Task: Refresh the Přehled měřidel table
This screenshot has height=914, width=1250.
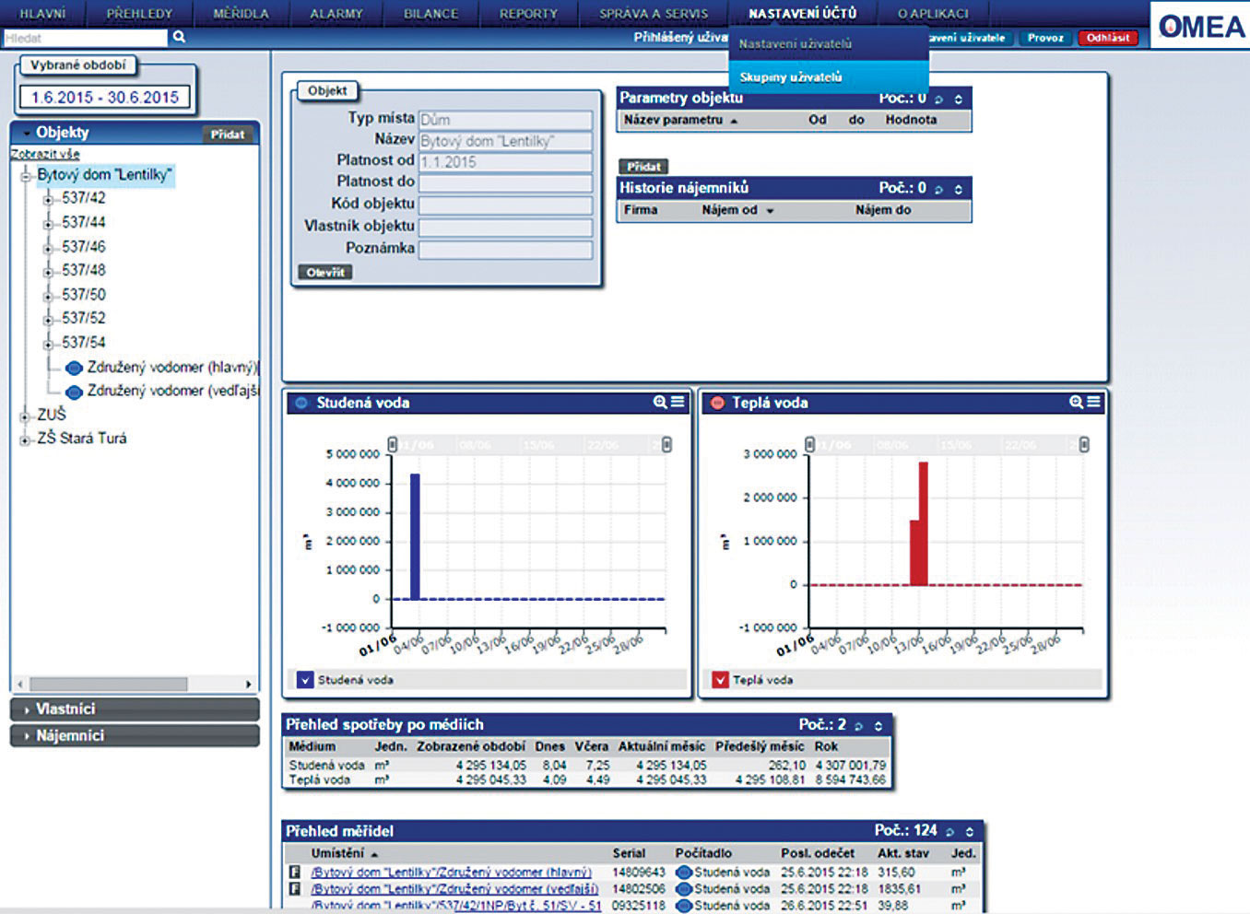Action: [x=950, y=832]
